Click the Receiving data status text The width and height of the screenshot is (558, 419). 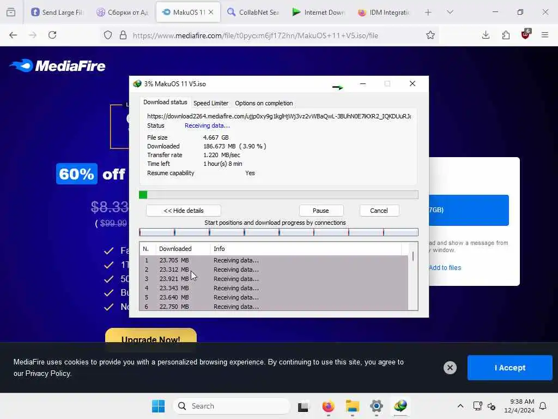point(207,125)
